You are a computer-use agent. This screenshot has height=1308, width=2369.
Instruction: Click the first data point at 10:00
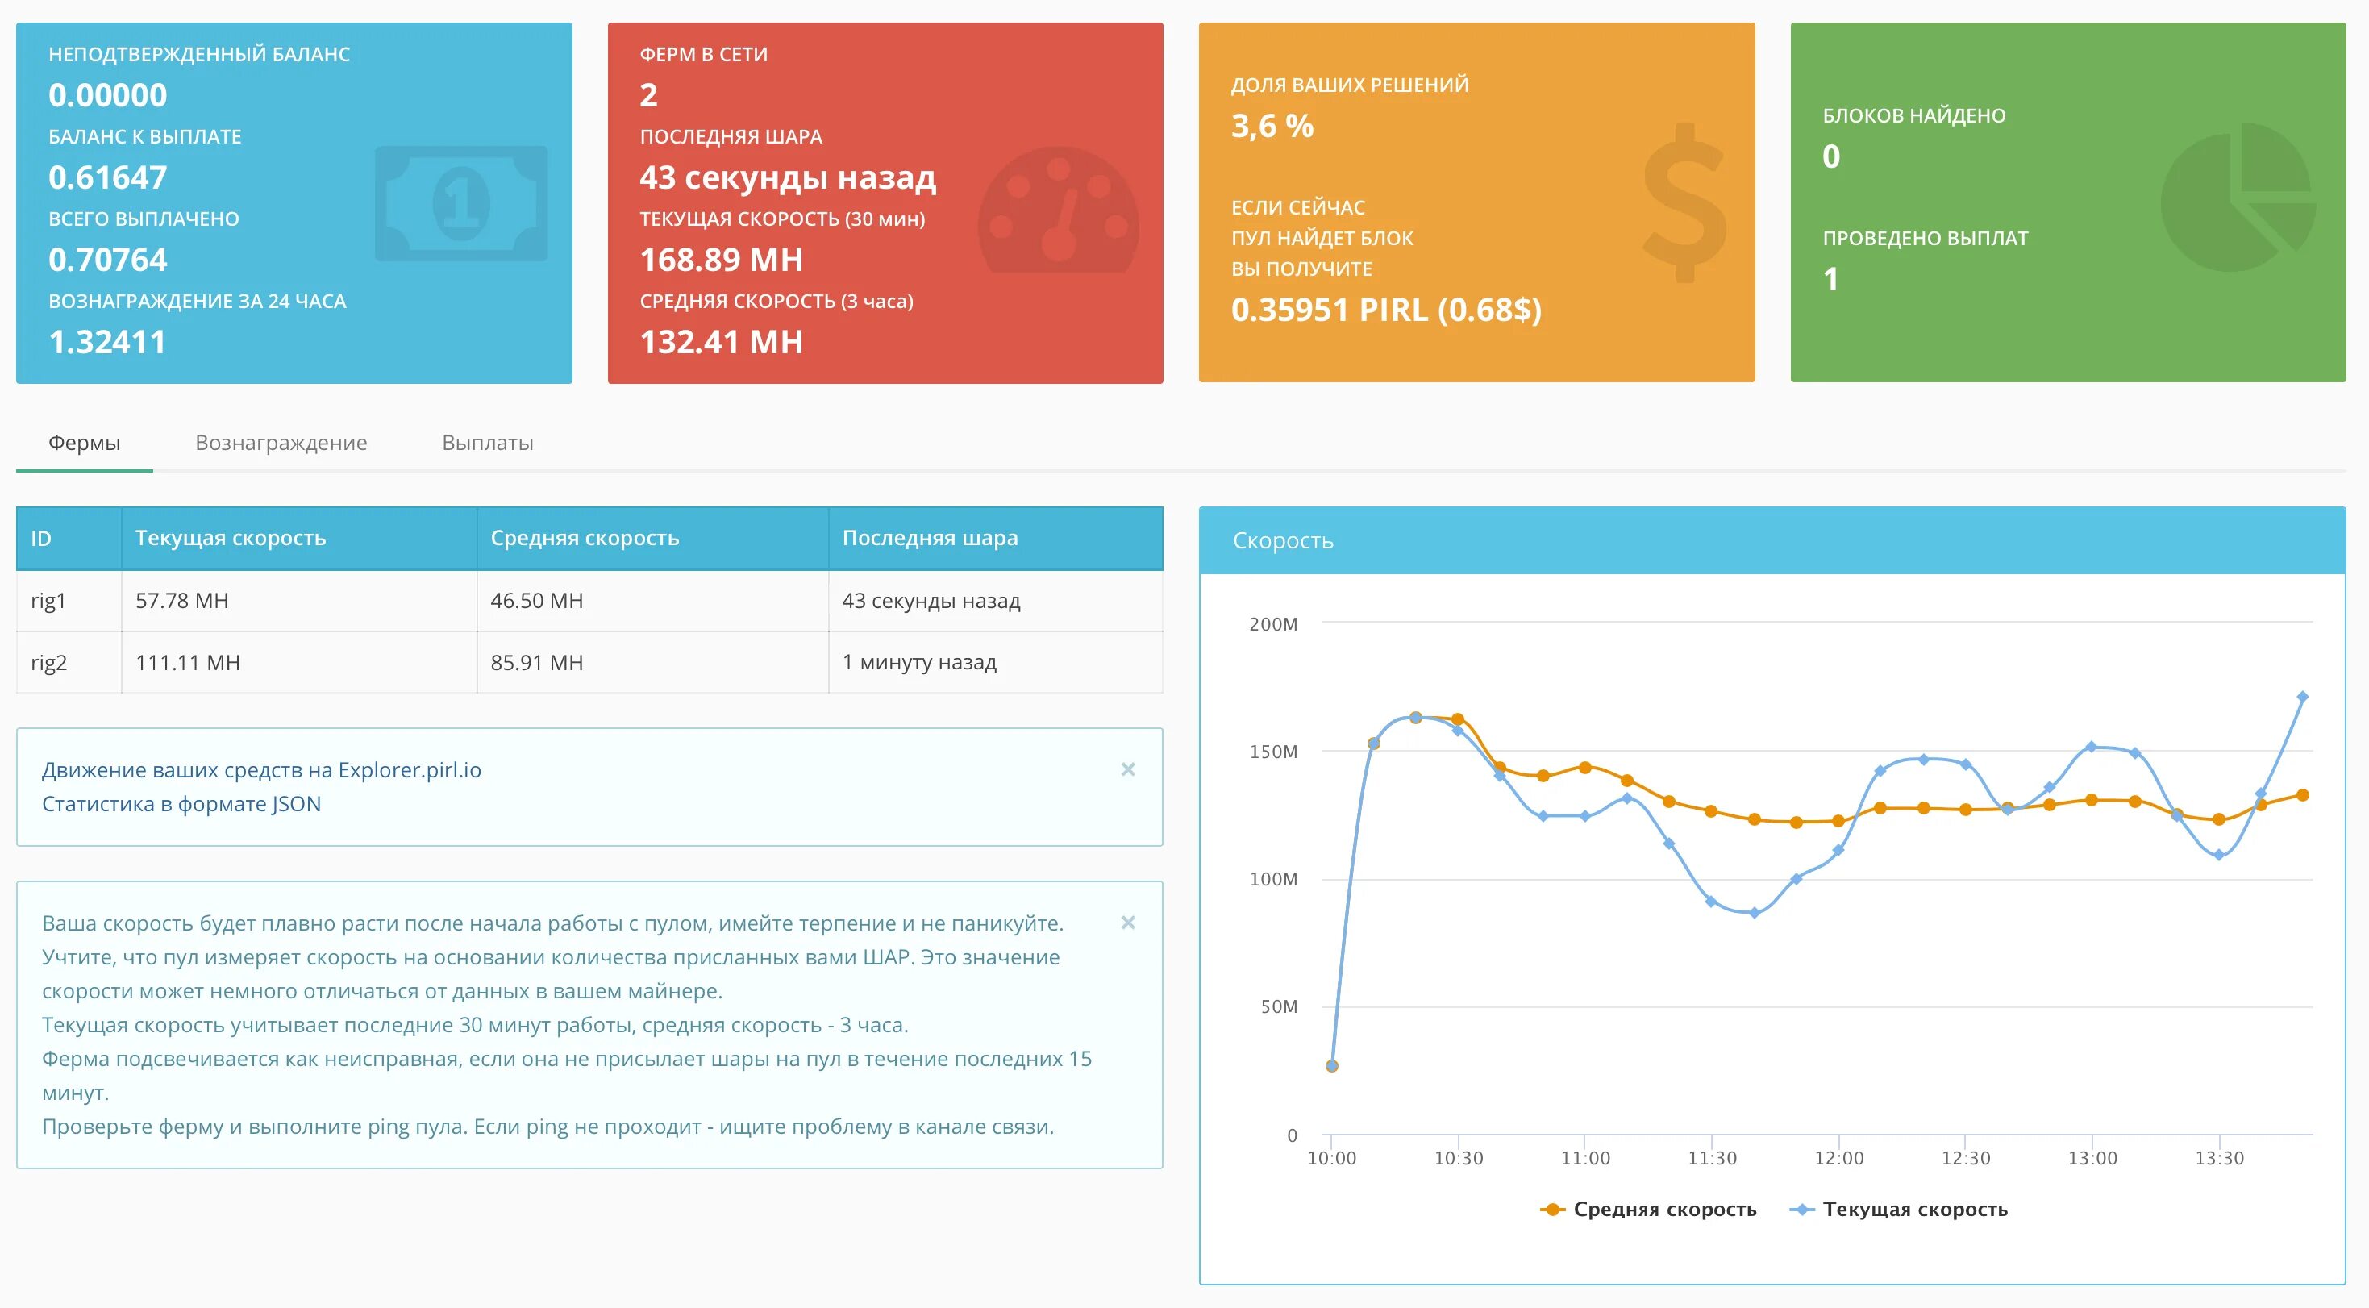pos(1331,1066)
